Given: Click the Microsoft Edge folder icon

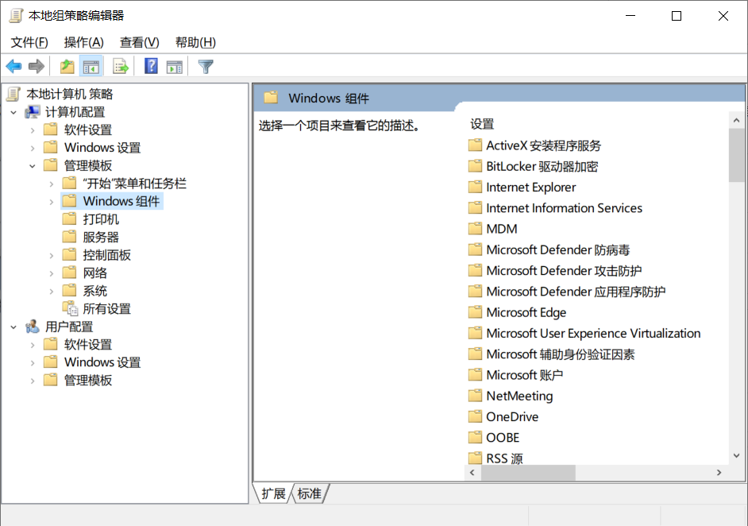Looking at the screenshot, I should (475, 312).
